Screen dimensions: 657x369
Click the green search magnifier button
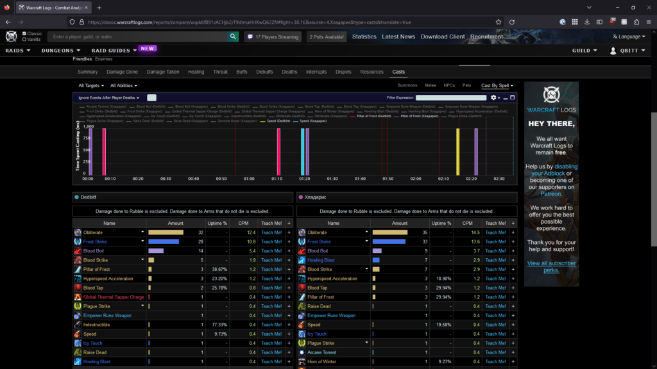point(233,37)
